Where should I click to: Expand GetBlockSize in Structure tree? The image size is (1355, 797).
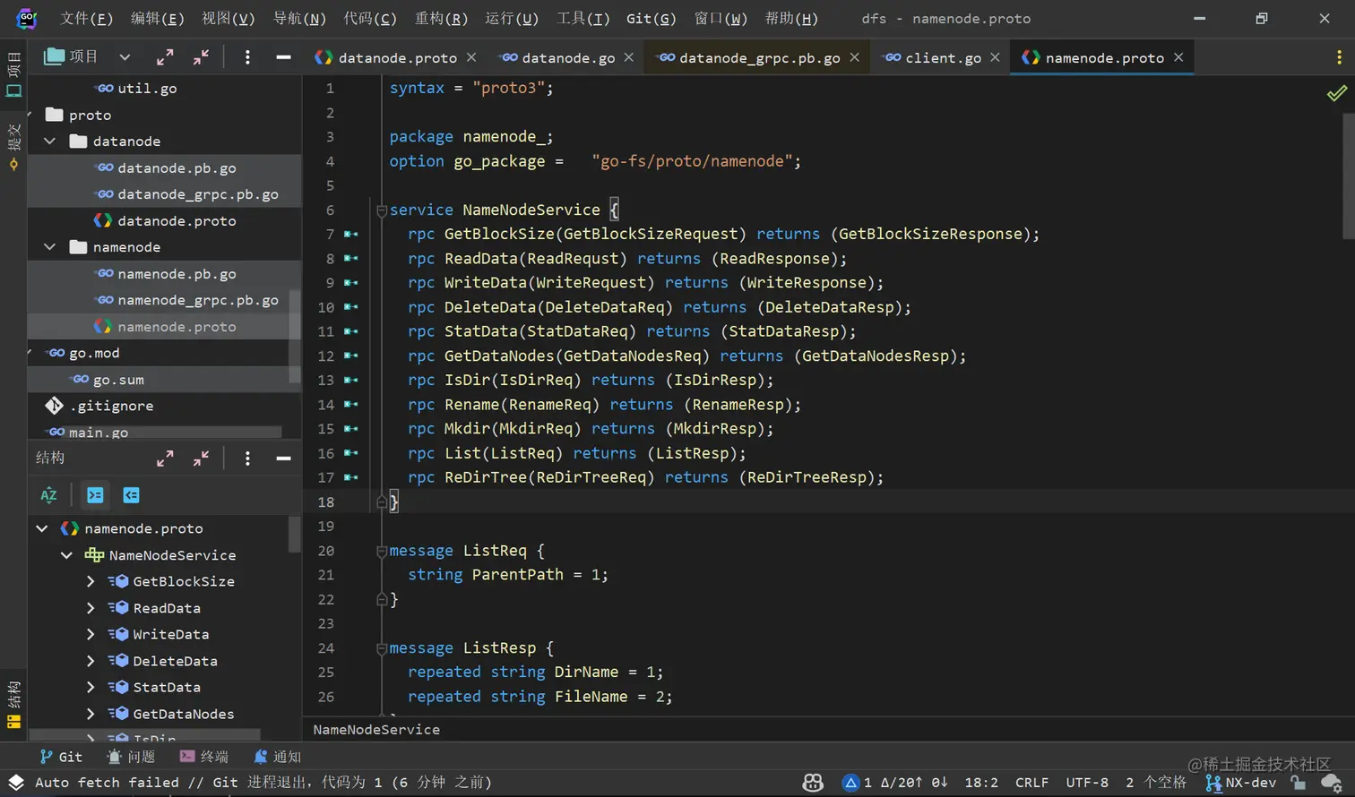(91, 581)
